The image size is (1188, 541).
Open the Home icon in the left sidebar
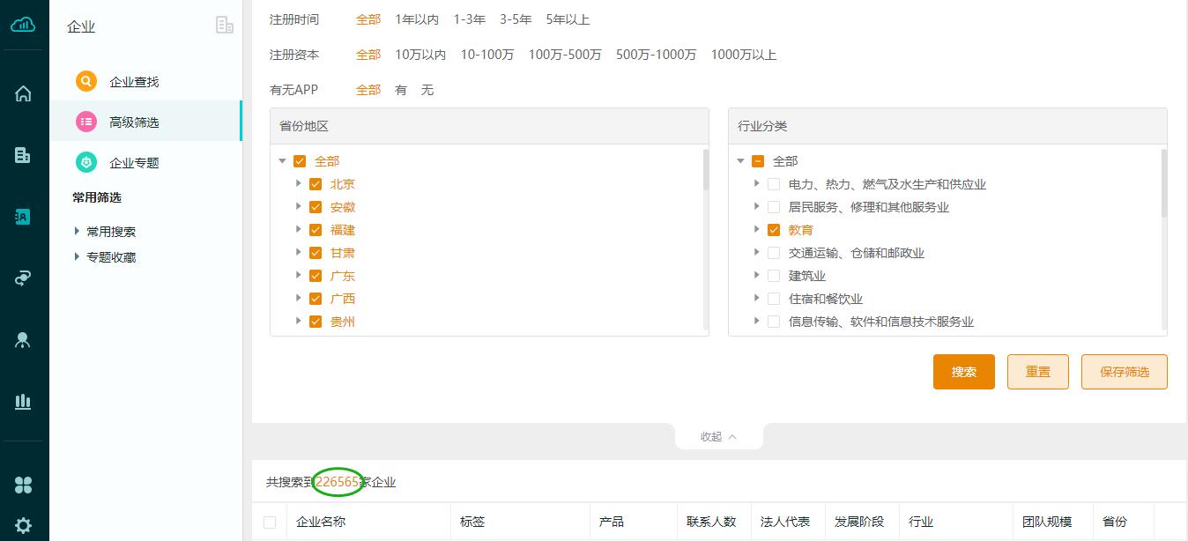click(x=24, y=93)
